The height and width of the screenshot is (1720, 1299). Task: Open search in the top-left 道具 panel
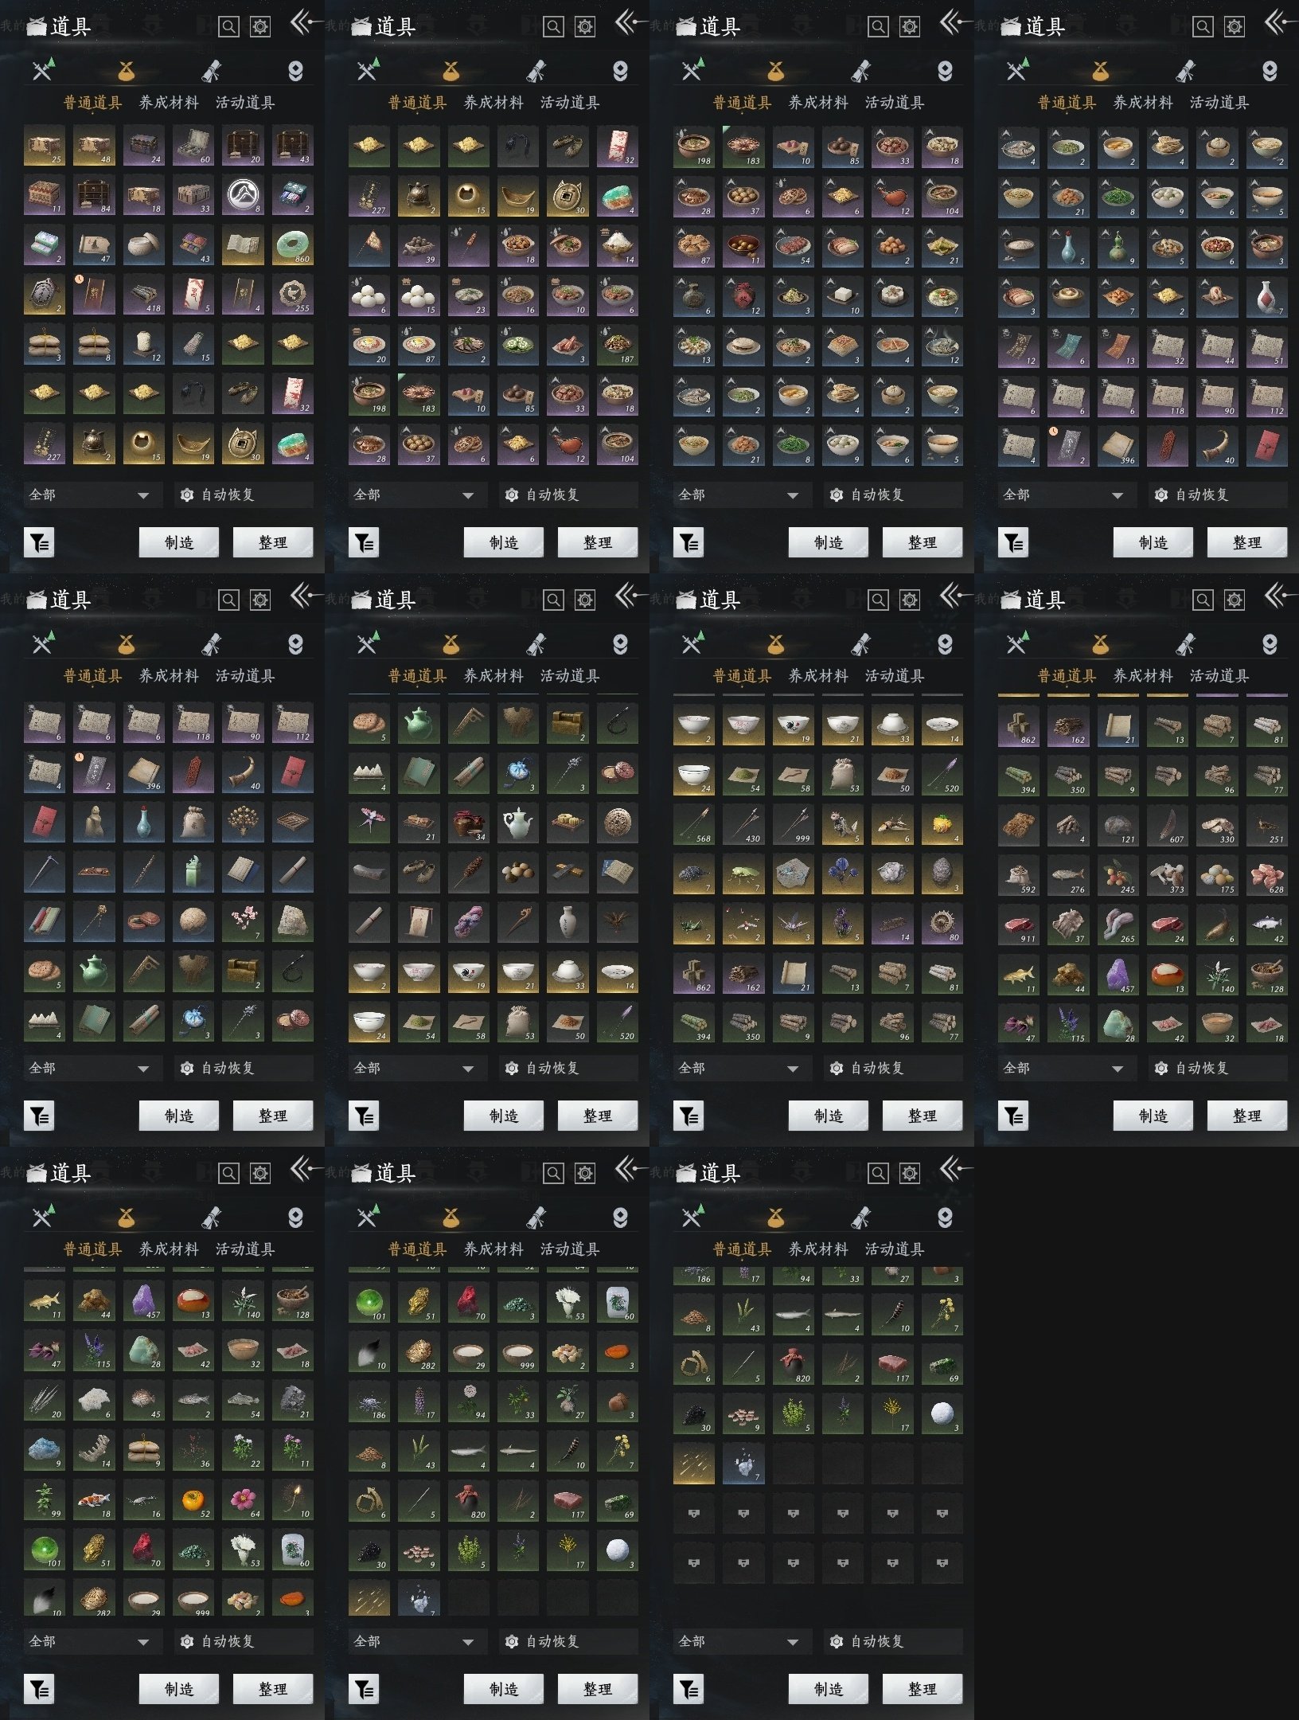pos(228,27)
